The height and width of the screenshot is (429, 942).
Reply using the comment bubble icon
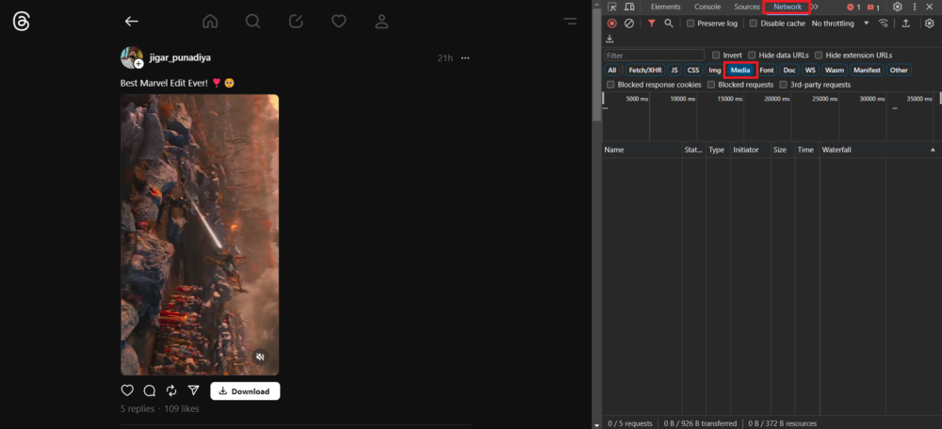coord(150,390)
